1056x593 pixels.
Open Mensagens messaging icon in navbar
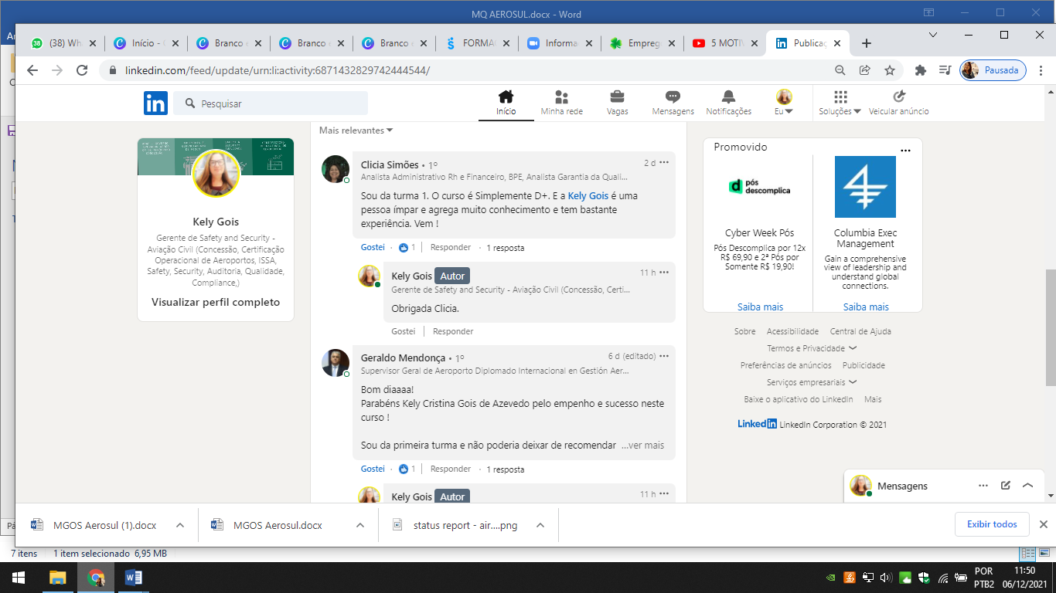673,97
